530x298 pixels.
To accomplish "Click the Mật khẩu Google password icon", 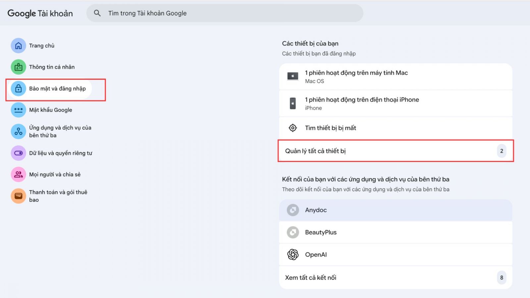I will point(19,110).
